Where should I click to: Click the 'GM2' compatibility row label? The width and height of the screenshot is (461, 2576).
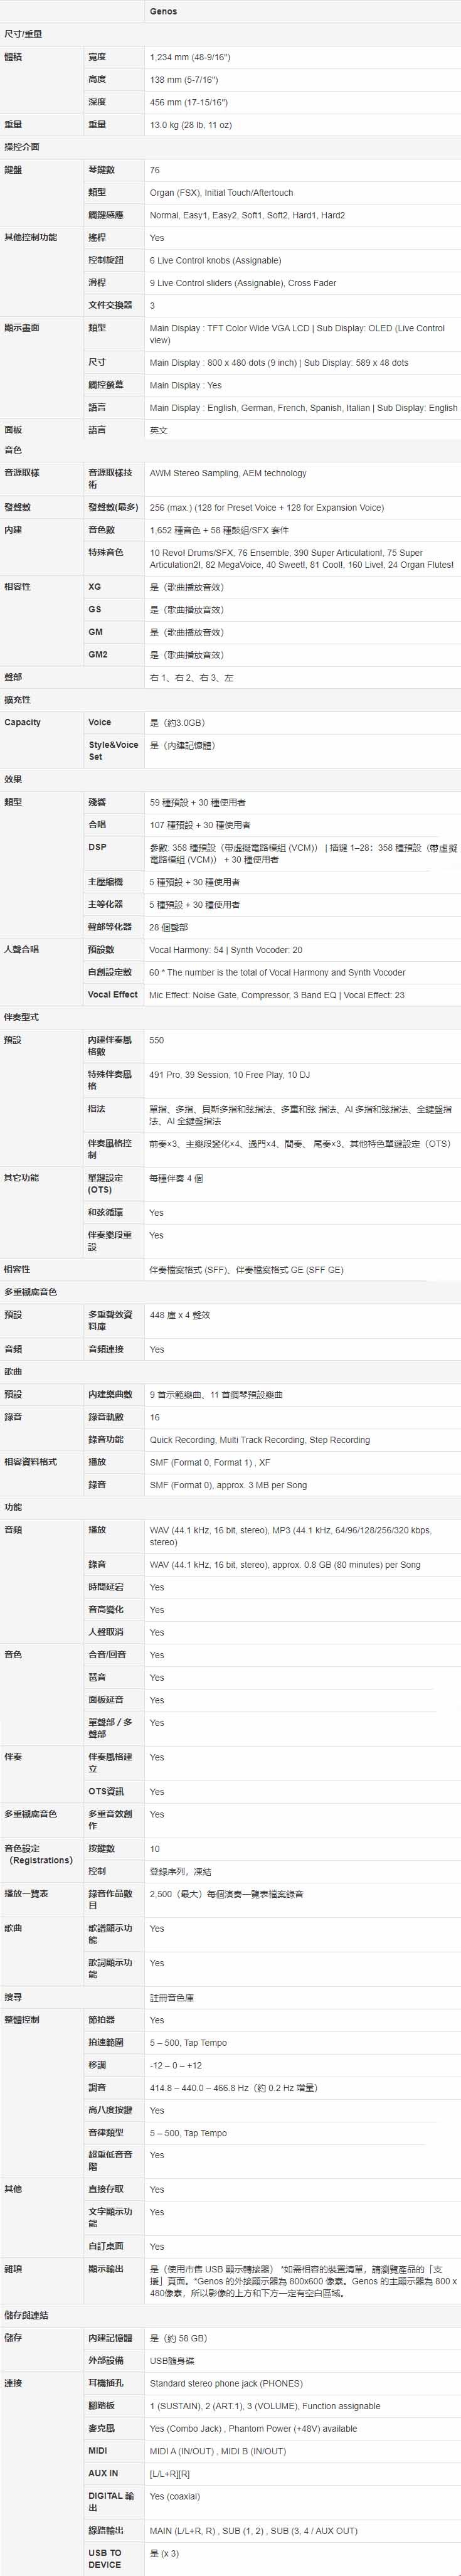(98, 654)
